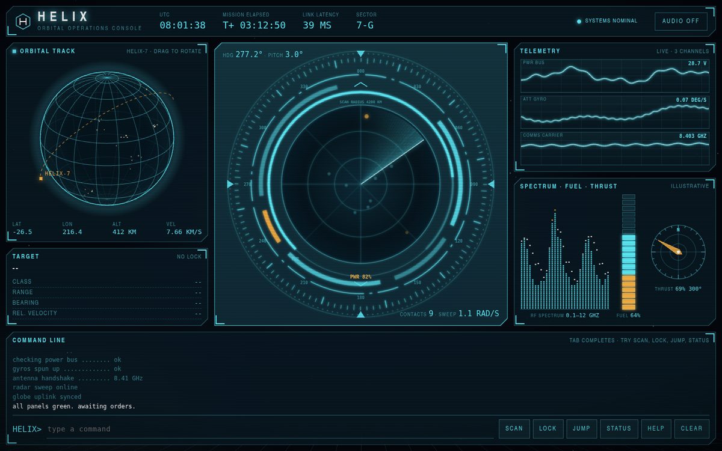The height and width of the screenshot is (451, 722).
Task: Click the COMMS CARRIER telemetry waveform
Action: (614, 147)
